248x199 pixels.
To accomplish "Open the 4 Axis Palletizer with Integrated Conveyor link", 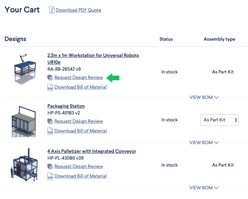I will coord(92,151).
